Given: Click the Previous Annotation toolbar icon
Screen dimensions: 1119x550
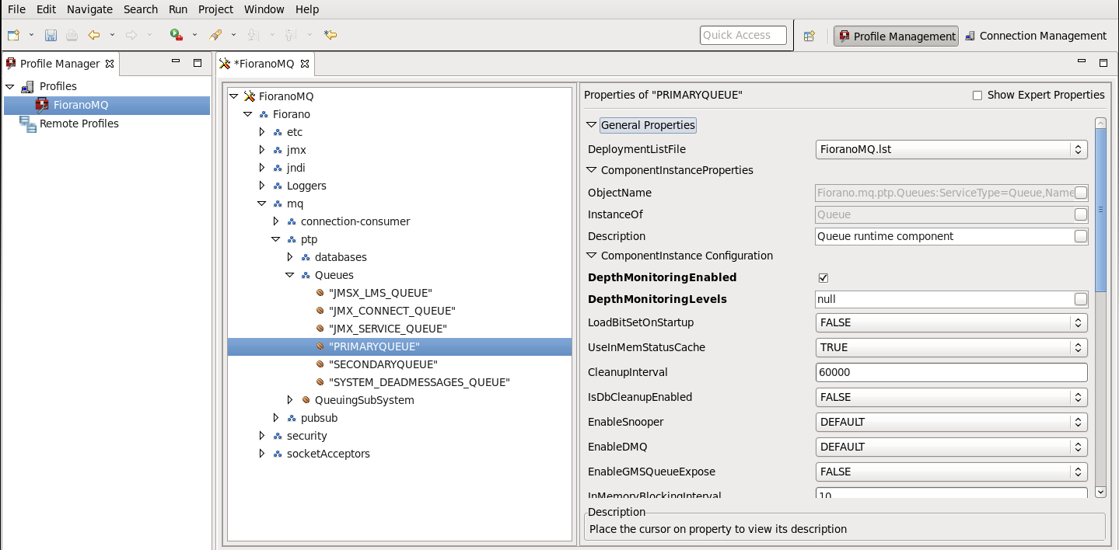Looking at the screenshot, I should pyautogui.click(x=290, y=35).
